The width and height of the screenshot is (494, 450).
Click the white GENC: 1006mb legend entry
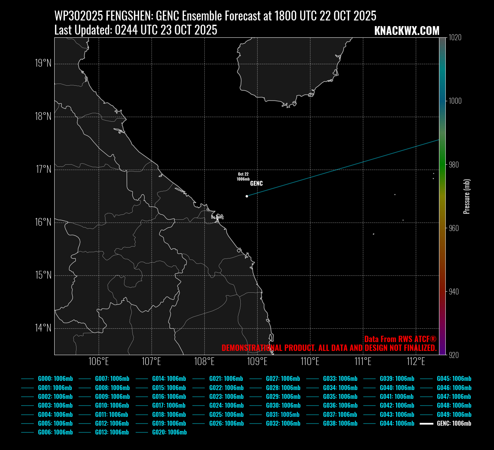(x=454, y=424)
